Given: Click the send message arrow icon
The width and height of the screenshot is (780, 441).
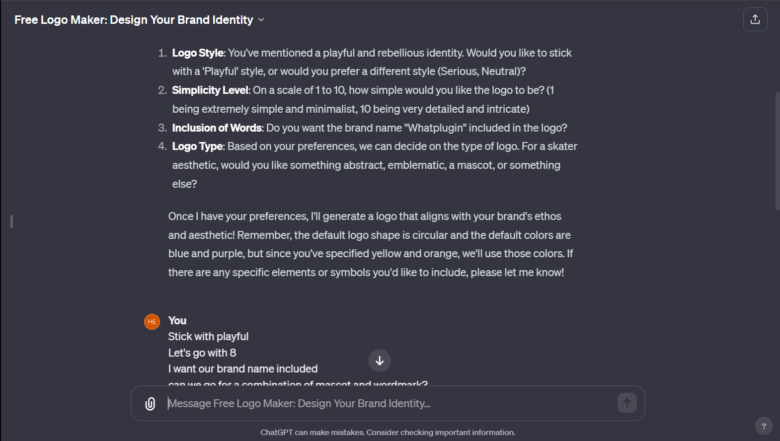Looking at the screenshot, I should [x=626, y=403].
